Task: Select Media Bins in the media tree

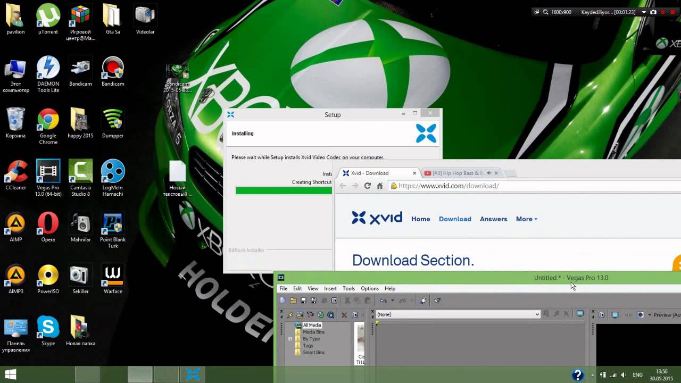Action: [x=313, y=332]
